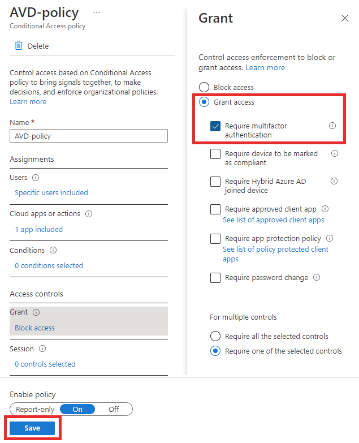Click info icon next to Session

(42, 349)
